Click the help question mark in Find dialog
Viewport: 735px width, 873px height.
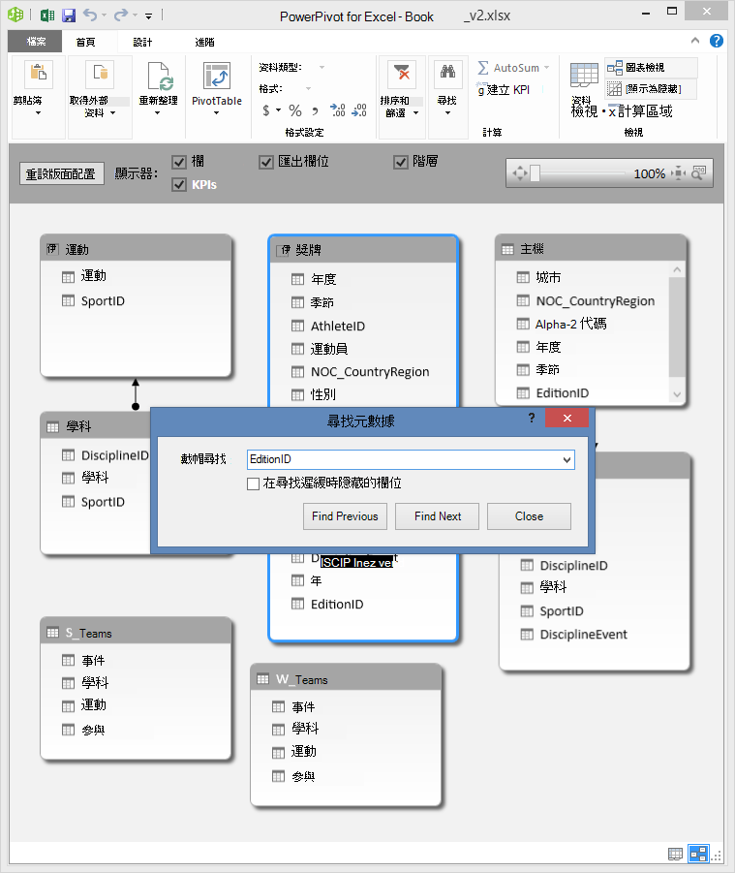pyautogui.click(x=532, y=419)
